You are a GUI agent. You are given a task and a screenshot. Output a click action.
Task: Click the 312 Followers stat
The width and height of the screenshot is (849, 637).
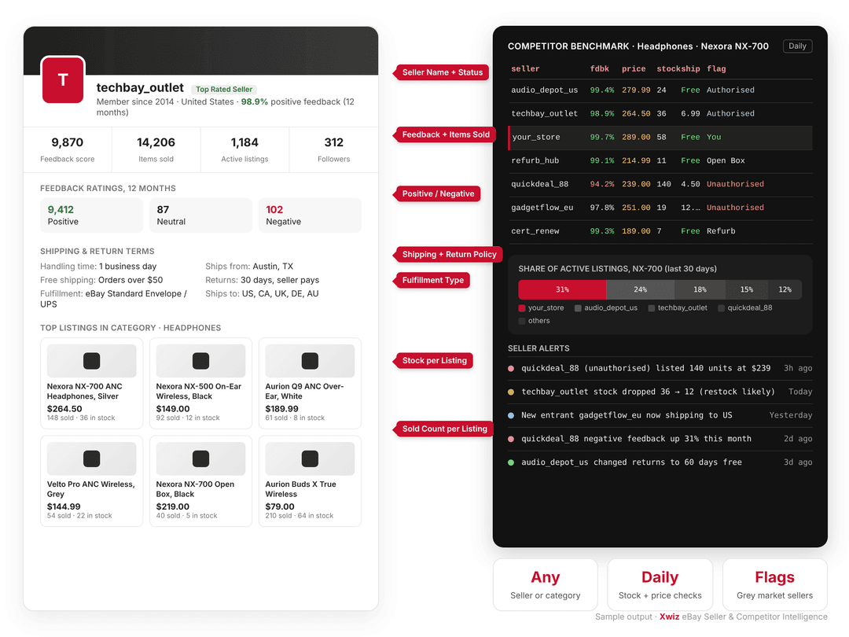pos(333,149)
